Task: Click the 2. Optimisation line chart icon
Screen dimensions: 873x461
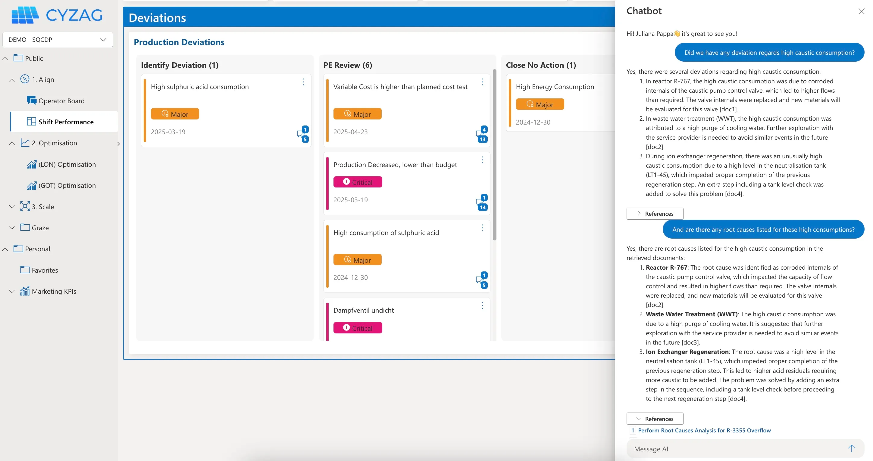Action: coord(25,143)
